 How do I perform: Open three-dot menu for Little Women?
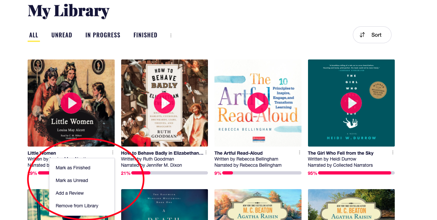pyautogui.click(x=113, y=152)
